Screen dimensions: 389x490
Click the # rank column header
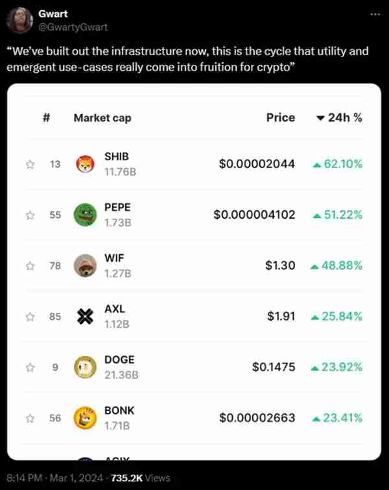pyautogui.click(x=47, y=118)
